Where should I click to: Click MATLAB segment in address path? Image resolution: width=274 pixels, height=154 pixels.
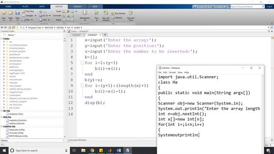[x=49, y=27]
